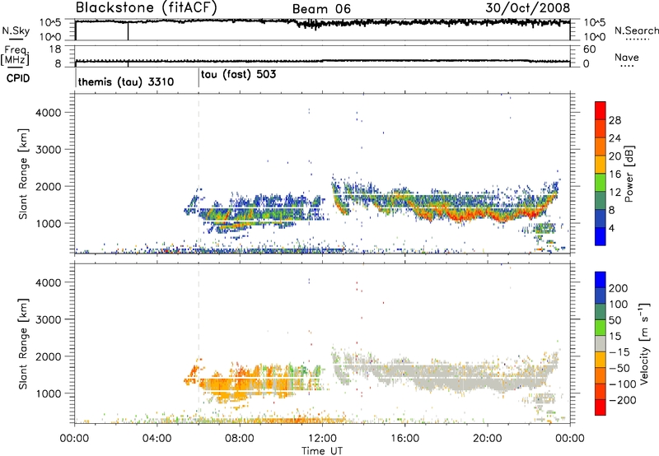Click the dashed CPID change line at 06:00

coord(199,174)
